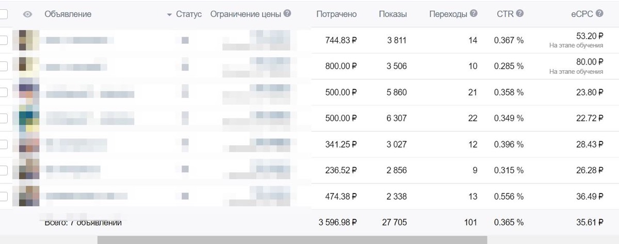Click status icon in the 236.52 ₽ row
This screenshot has height=244, width=619.
click(x=185, y=170)
